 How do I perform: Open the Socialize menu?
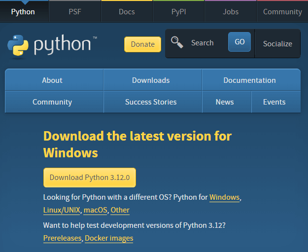277,44
